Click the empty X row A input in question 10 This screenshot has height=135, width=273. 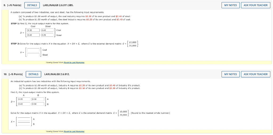(x=24, y=119)
